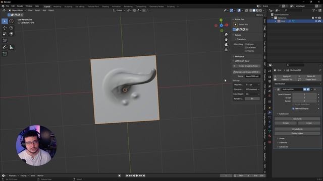Open the Tool properties tab in Properties editor
The height and width of the screenshot is (181, 323).
[x=270, y=71]
